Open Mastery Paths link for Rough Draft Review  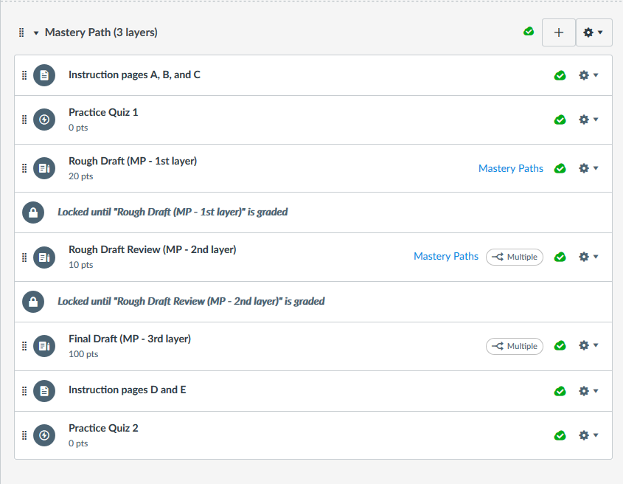coord(446,256)
